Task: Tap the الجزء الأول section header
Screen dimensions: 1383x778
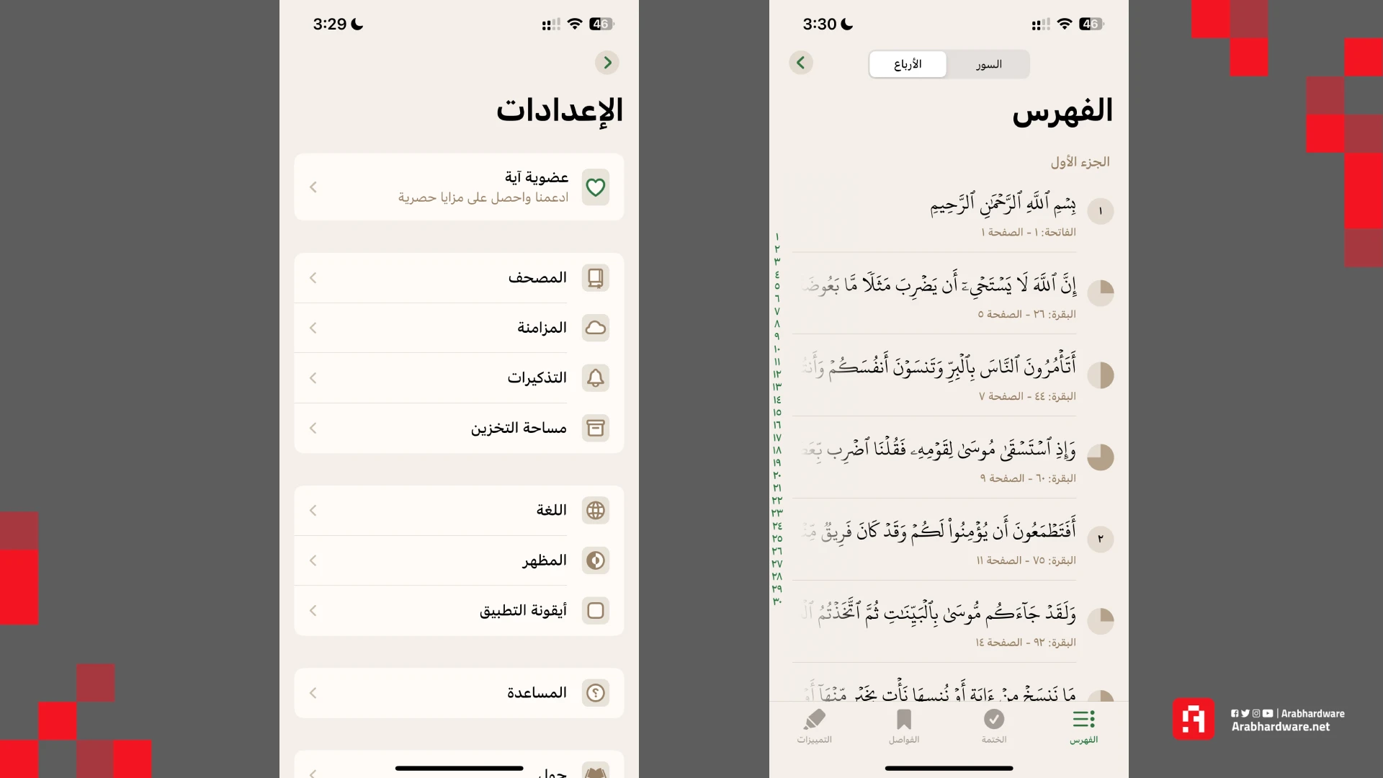Action: click(1080, 162)
